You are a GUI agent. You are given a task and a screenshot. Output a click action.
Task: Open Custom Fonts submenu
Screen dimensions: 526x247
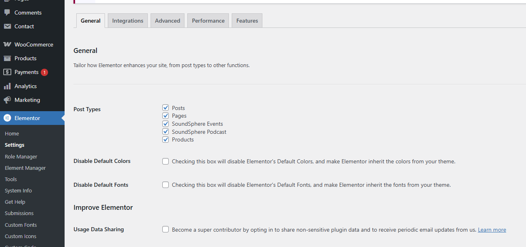tap(21, 225)
